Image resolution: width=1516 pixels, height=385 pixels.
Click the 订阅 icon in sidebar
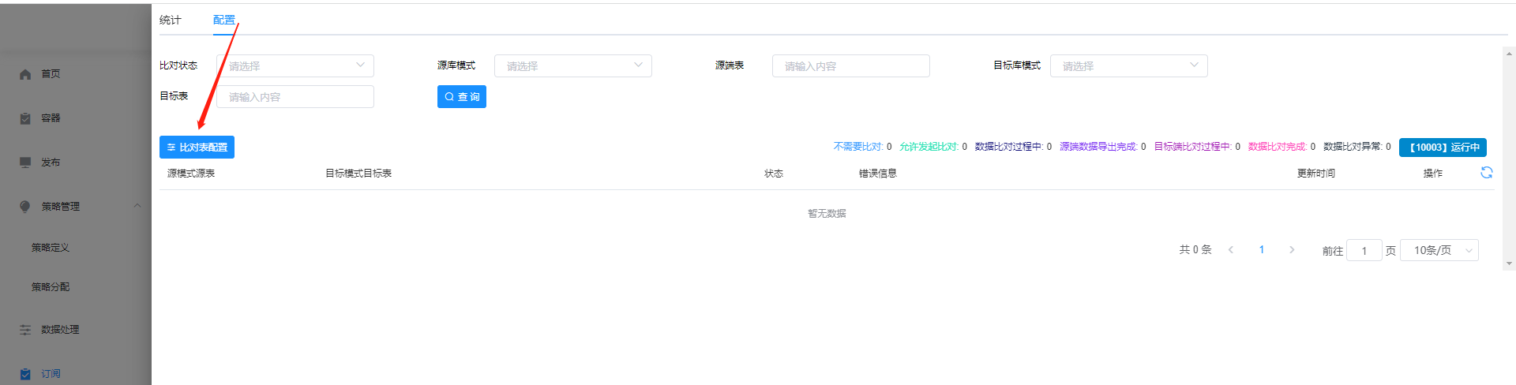coord(25,374)
